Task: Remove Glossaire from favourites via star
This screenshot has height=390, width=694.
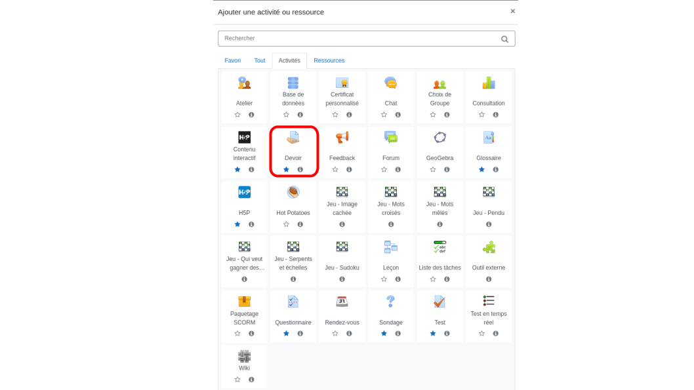Action: [481, 169]
